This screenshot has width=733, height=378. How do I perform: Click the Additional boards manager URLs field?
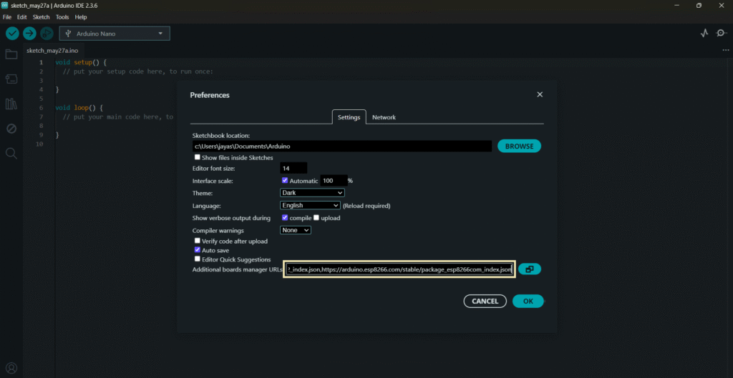point(399,269)
